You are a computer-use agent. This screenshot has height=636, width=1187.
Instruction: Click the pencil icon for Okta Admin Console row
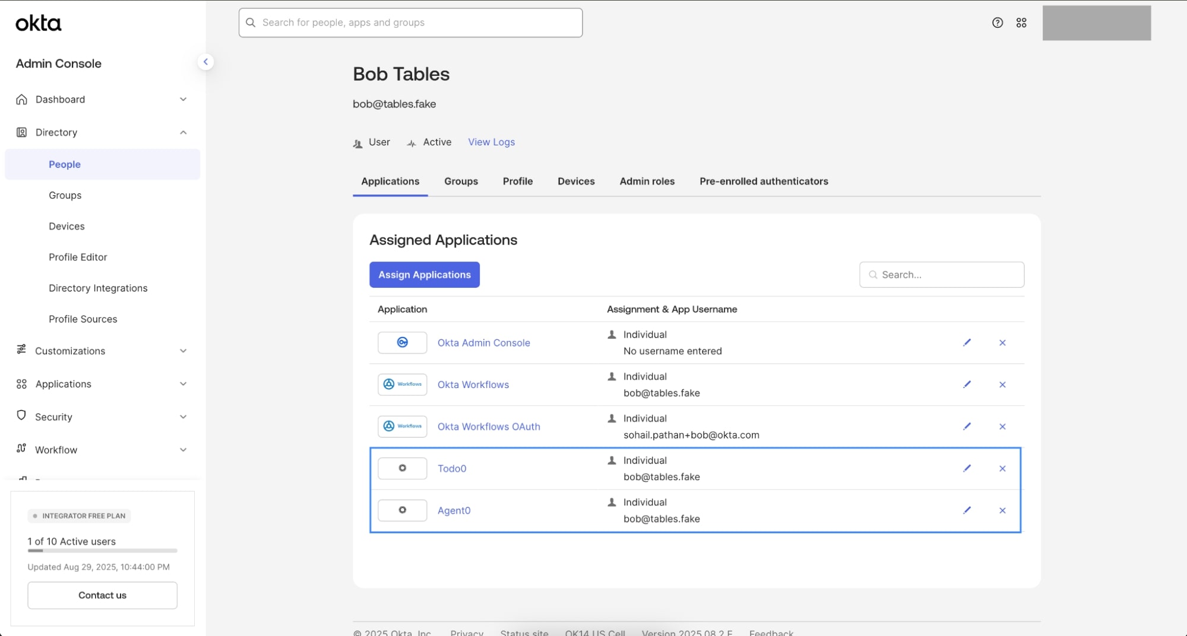(967, 342)
